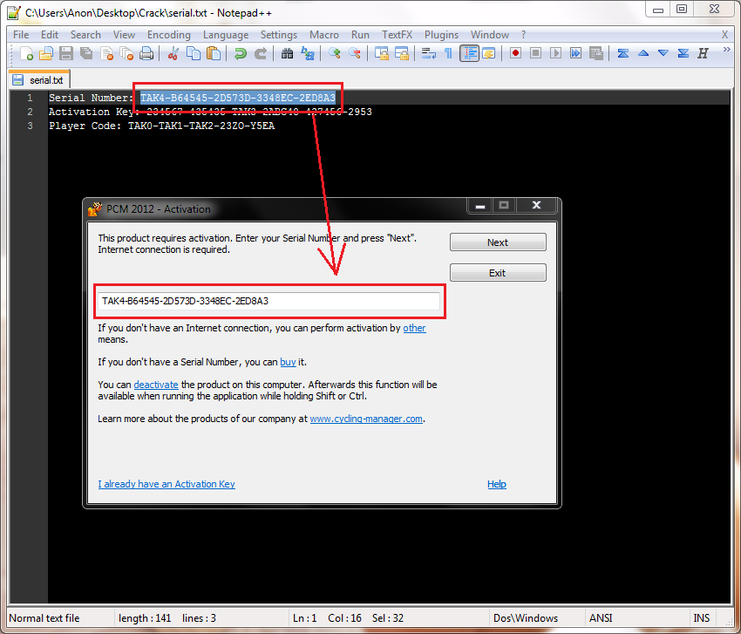Click the Save floppy disk icon
This screenshot has height=634, width=741.
click(66, 53)
